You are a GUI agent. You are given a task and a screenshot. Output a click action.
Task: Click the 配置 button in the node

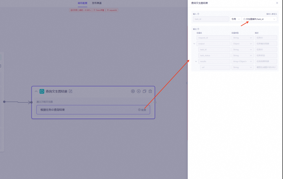pos(142,110)
